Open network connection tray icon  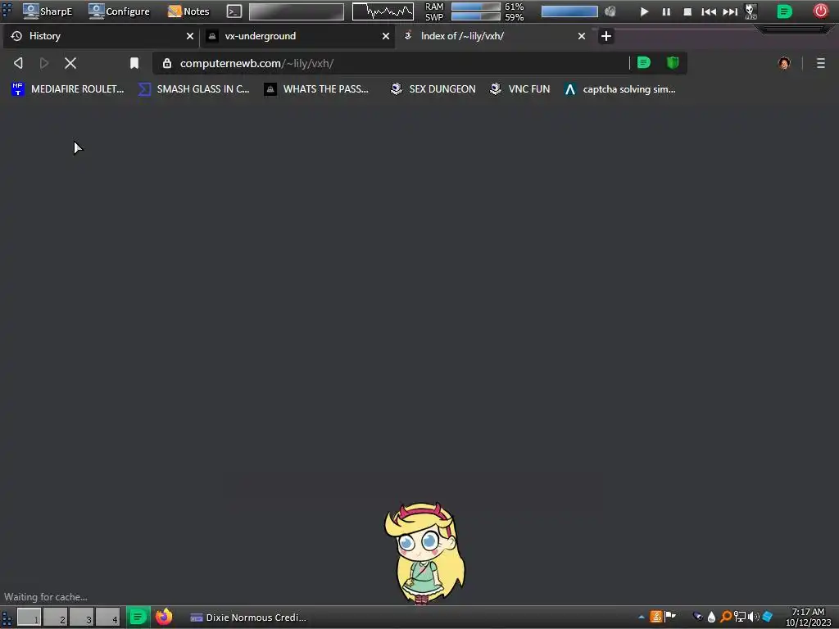point(740,618)
